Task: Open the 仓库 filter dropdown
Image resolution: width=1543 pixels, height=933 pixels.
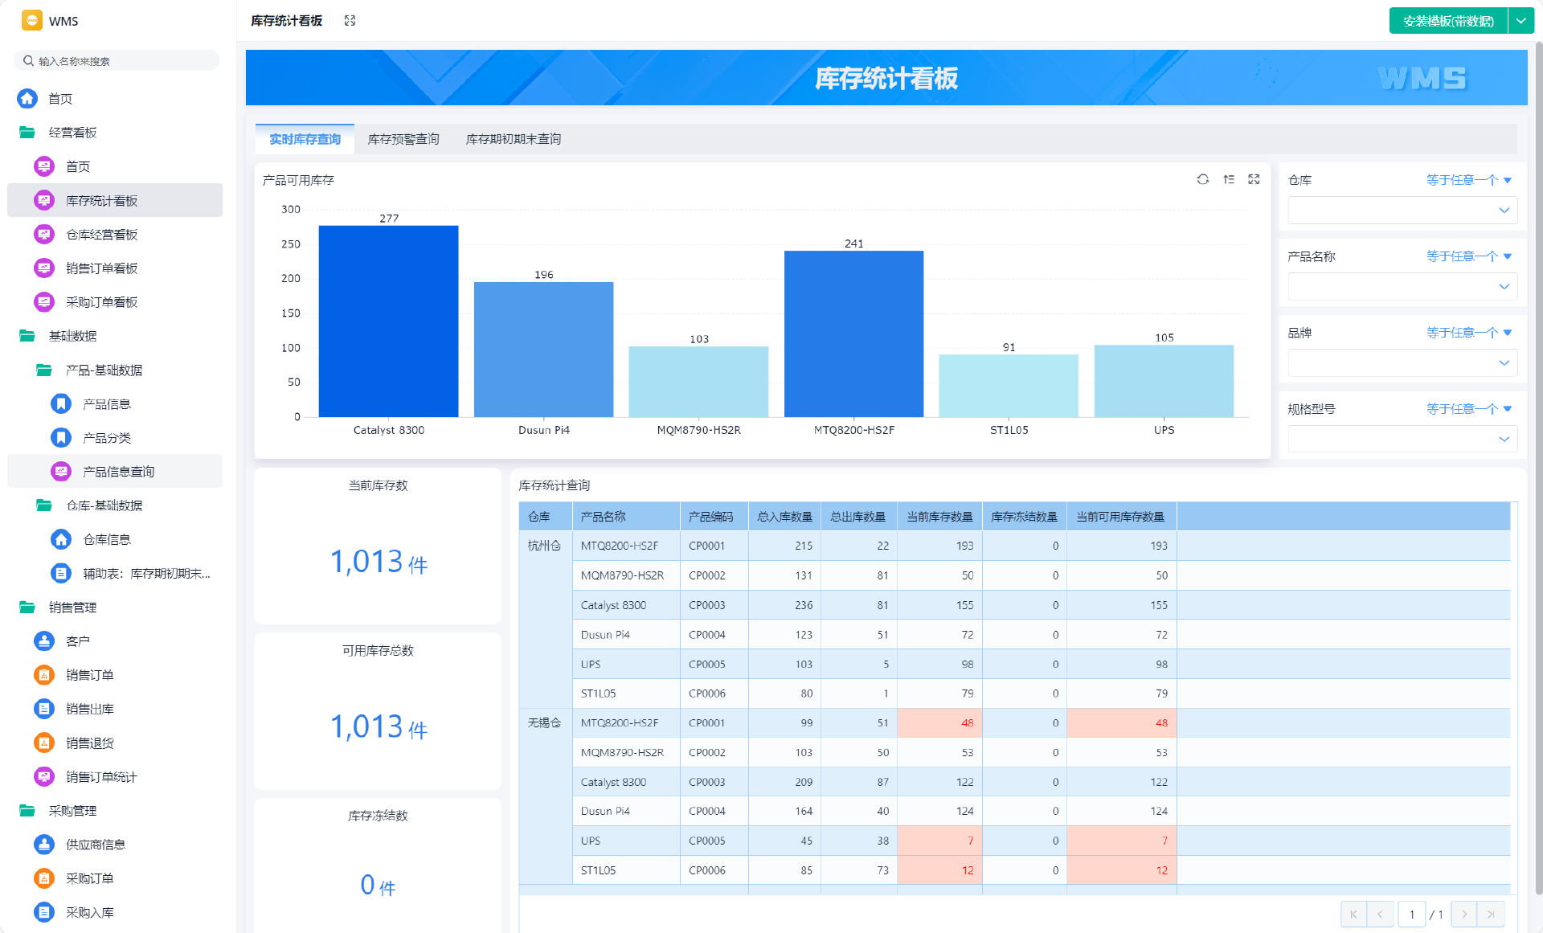Action: click(1402, 211)
